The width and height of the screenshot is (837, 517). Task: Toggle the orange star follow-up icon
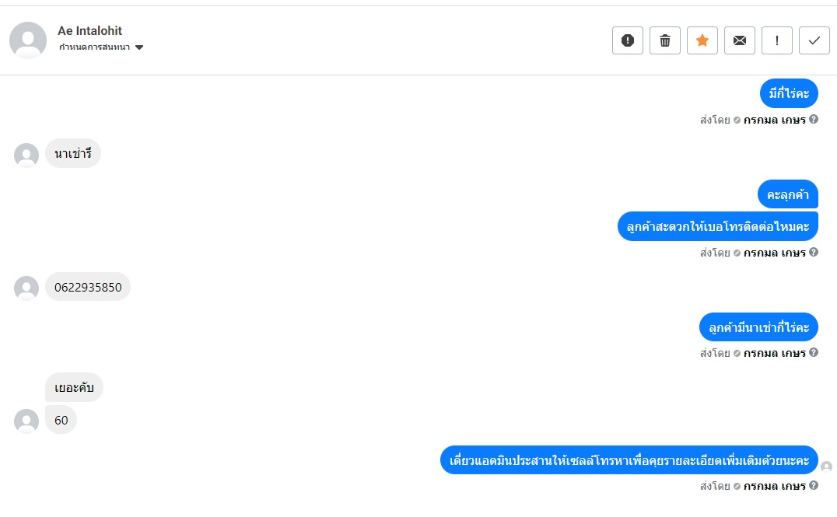pyautogui.click(x=702, y=40)
